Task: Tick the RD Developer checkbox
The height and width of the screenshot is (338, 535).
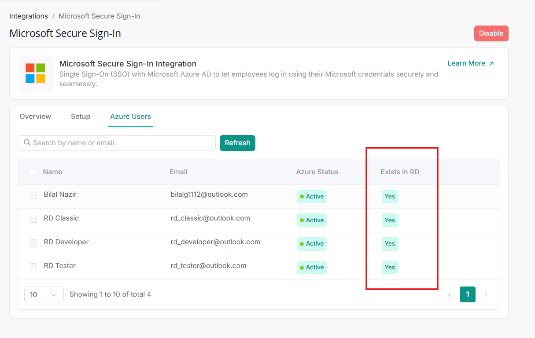Action: pyautogui.click(x=33, y=243)
